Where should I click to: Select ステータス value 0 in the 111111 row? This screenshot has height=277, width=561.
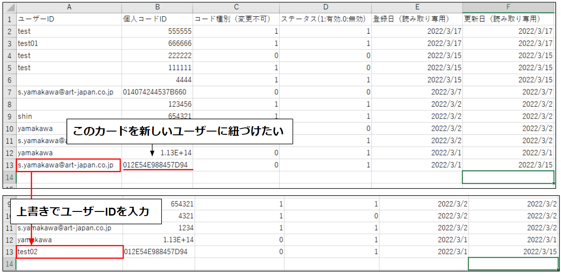point(326,67)
